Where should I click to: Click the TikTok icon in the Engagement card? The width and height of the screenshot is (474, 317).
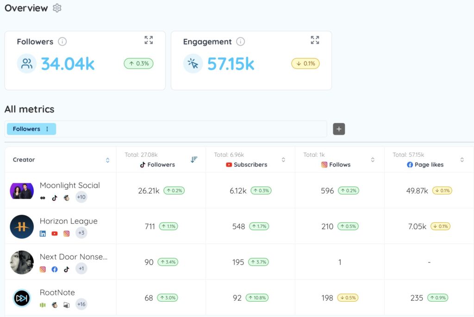point(193,63)
